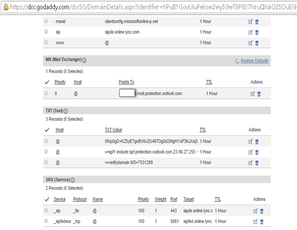Select all TXT records checkmark
Screen dimensions: 297x230
pyautogui.click(x=47, y=130)
